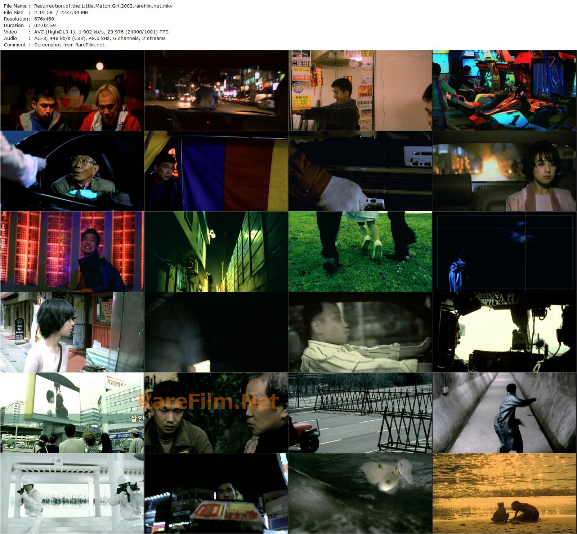Click the orange RareFilm.Net watermark
The height and width of the screenshot is (534, 577).
coord(208,402)
